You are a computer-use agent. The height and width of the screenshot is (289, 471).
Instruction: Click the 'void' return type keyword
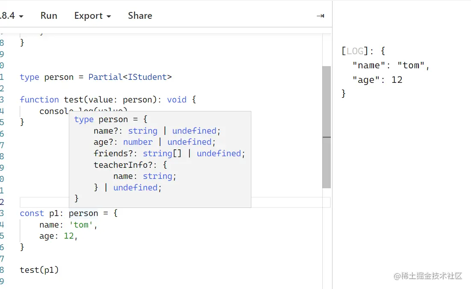(x=177, y=99)
